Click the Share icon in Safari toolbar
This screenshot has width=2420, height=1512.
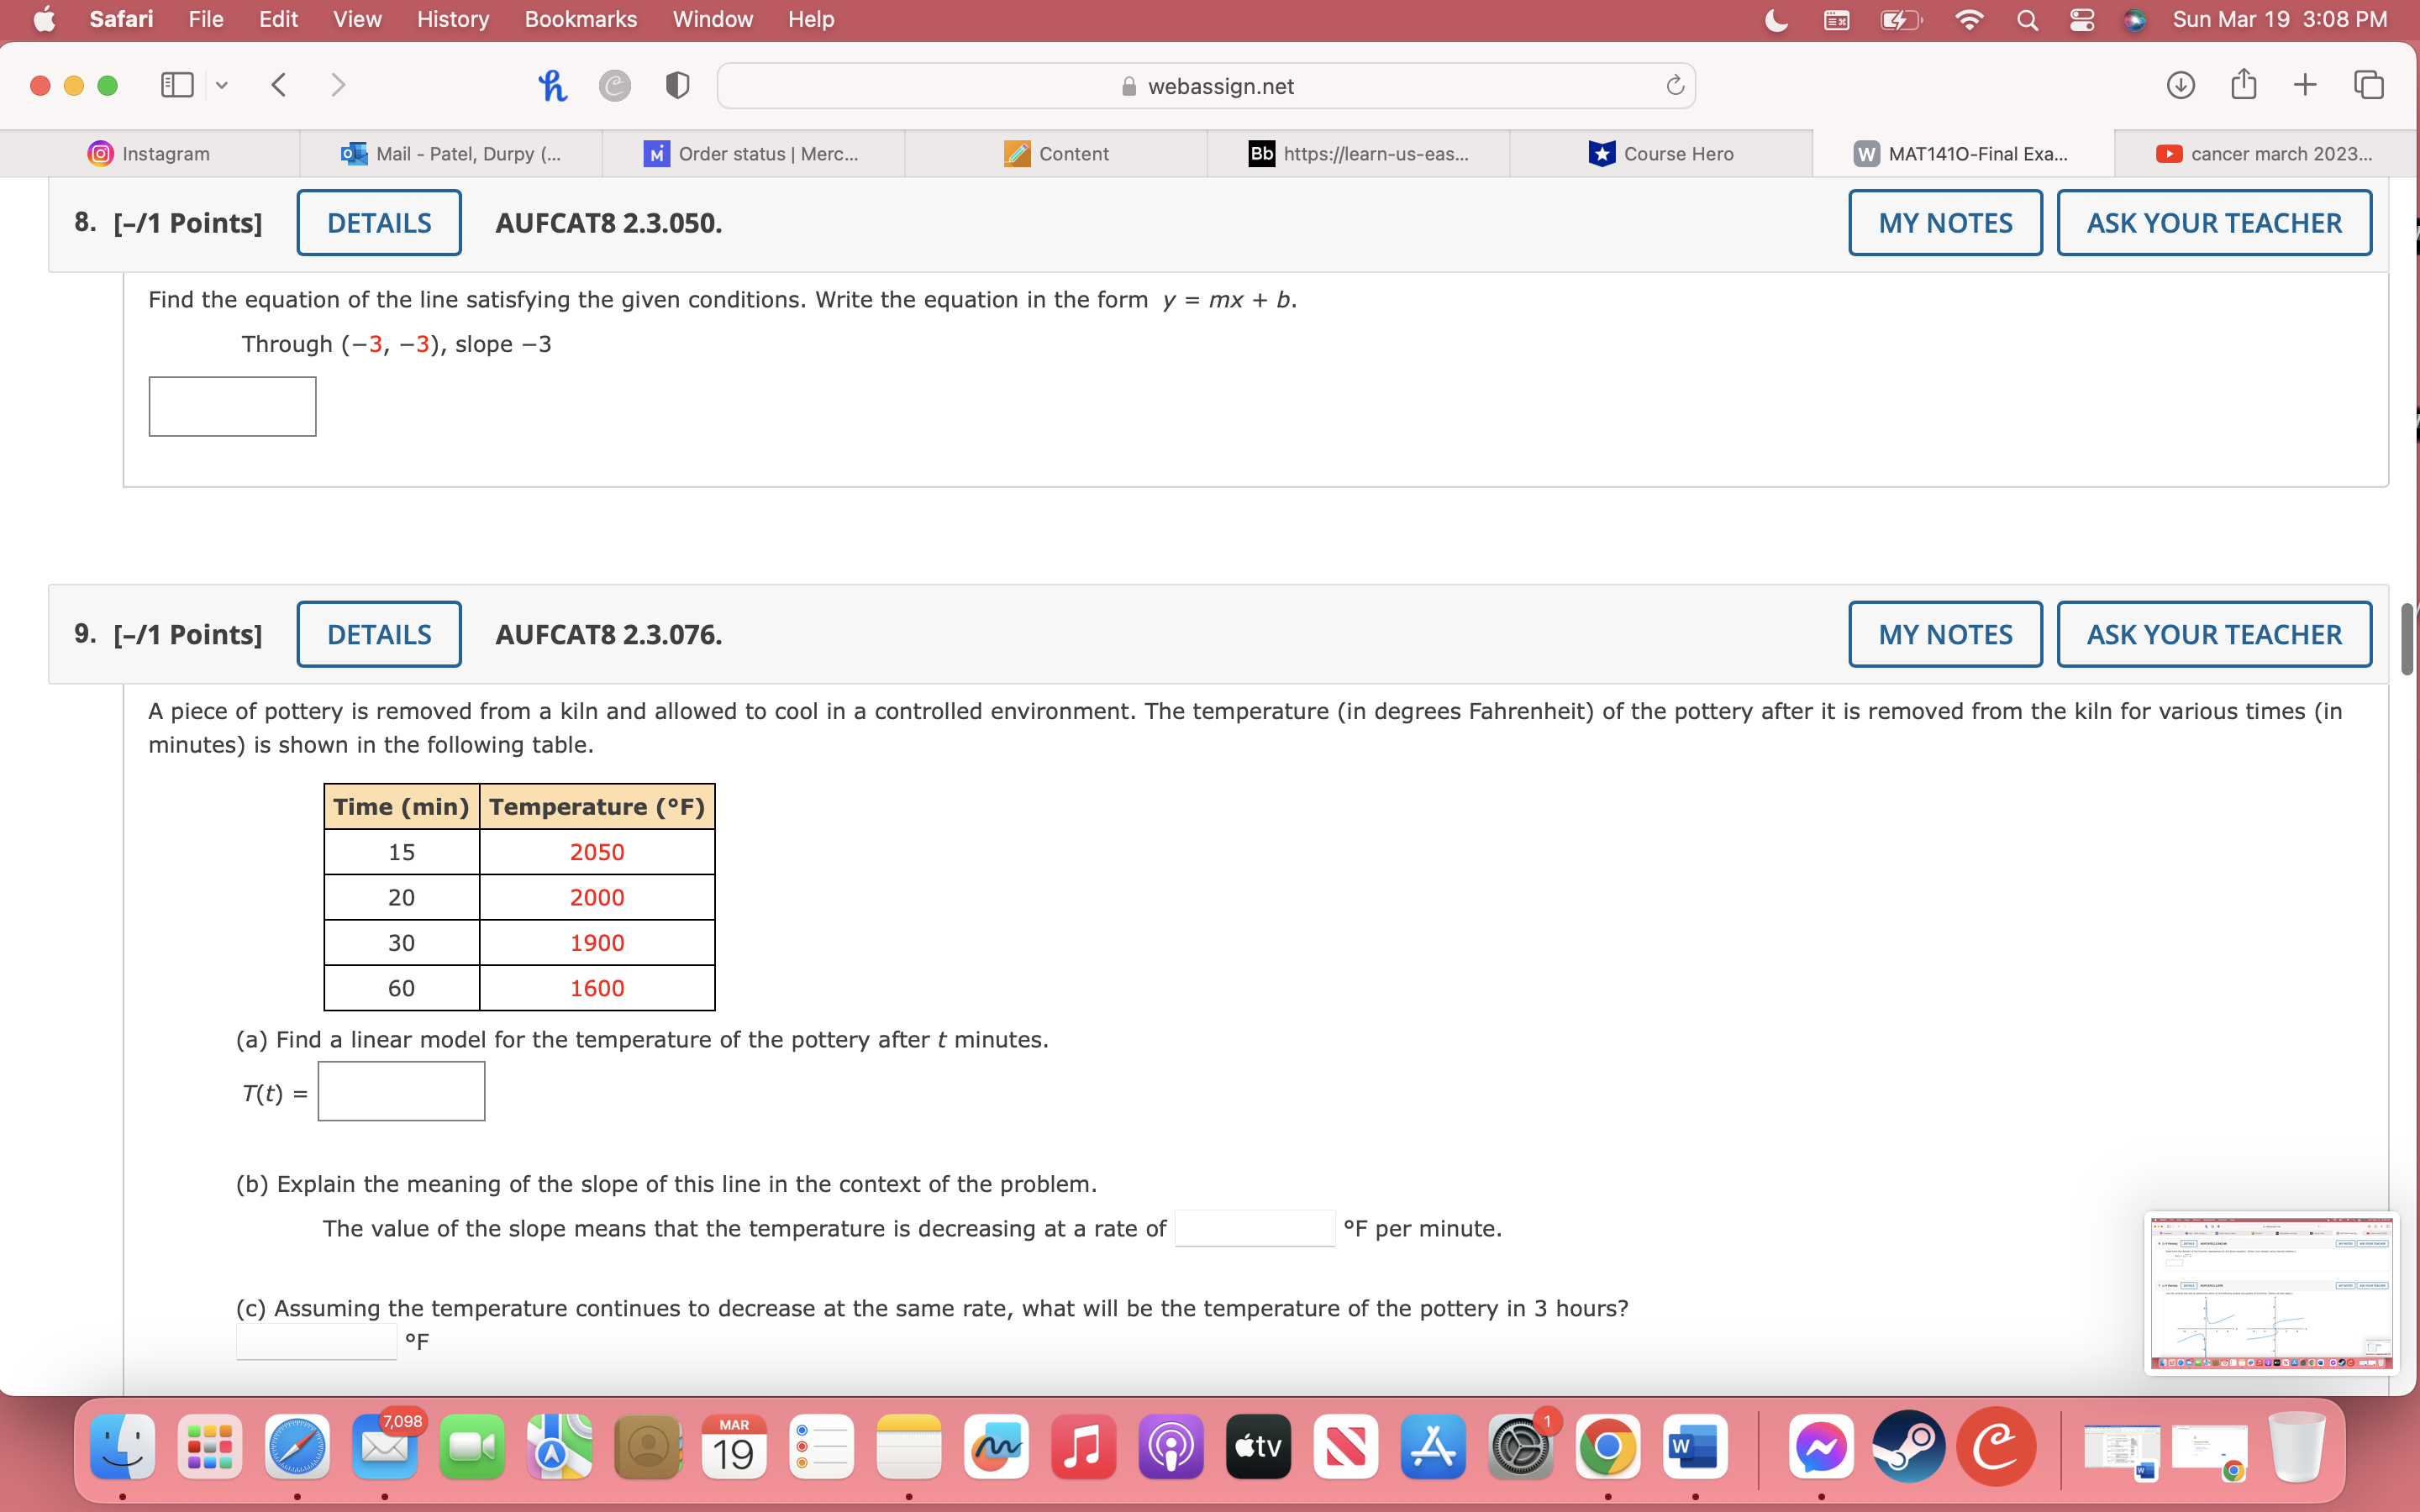[2244, 85]
